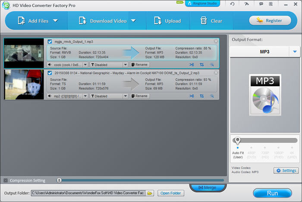Click crop icon for Mayday file
The height and width of the screenshot is (202, 302).
pyautogui.click(x=201, y=96)
